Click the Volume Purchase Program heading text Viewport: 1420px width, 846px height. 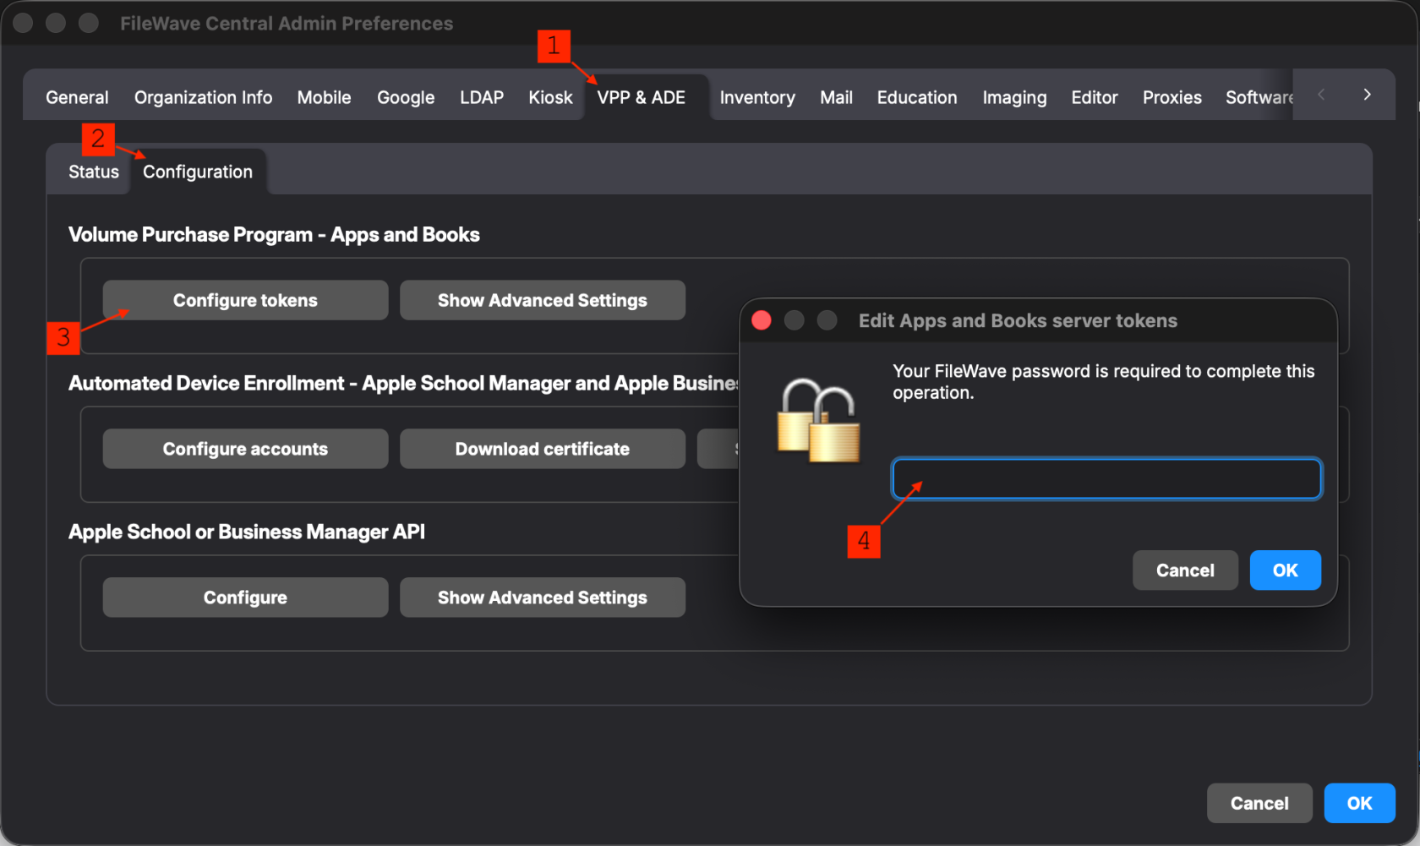(x=274, y=235)
